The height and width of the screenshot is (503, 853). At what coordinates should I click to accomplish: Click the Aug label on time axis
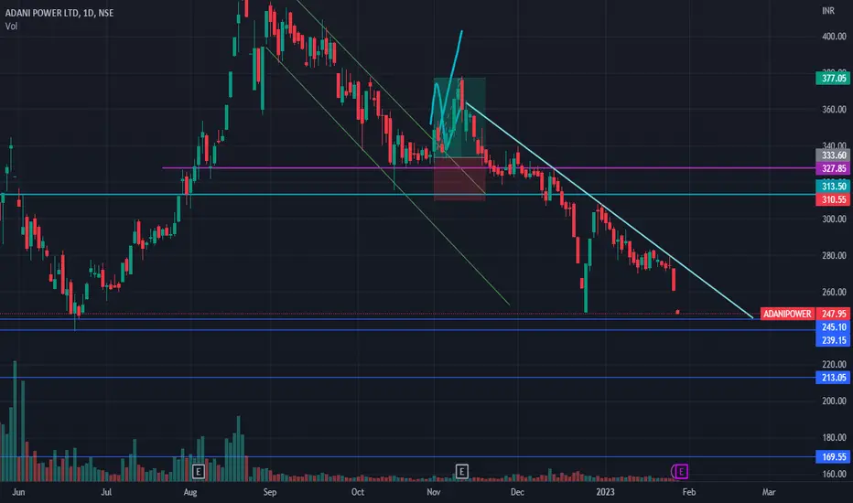(189, 492)
